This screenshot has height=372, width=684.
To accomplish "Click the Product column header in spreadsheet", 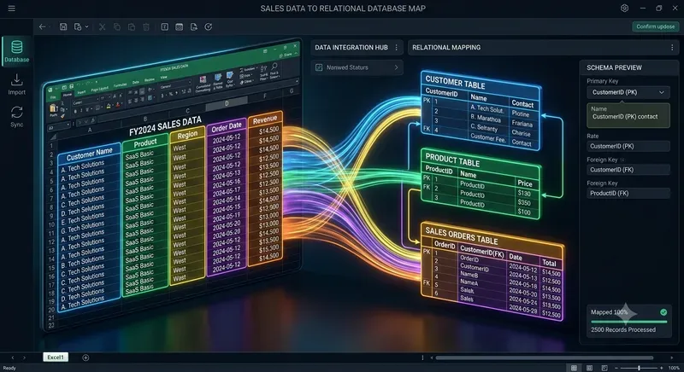I will point(145,142).
